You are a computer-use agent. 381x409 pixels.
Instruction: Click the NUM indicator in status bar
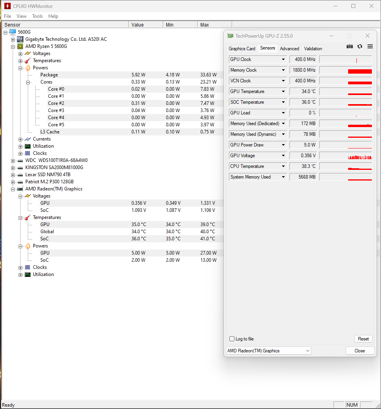tap(352, 405)
